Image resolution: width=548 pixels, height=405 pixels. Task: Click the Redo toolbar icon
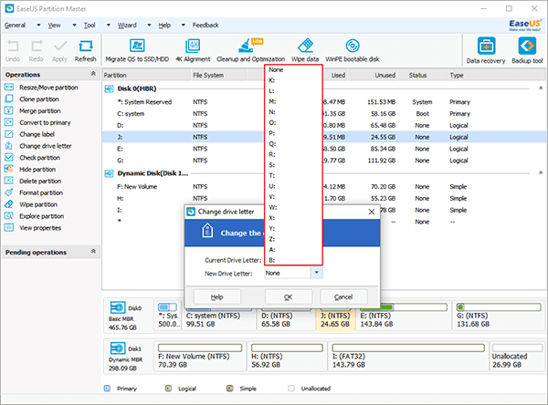[x=37, y=51]
